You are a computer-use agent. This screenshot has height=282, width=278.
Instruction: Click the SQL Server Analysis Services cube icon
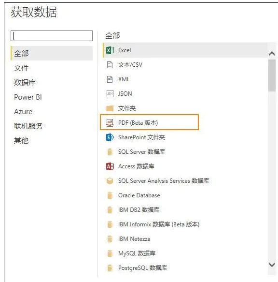point(110,181)
